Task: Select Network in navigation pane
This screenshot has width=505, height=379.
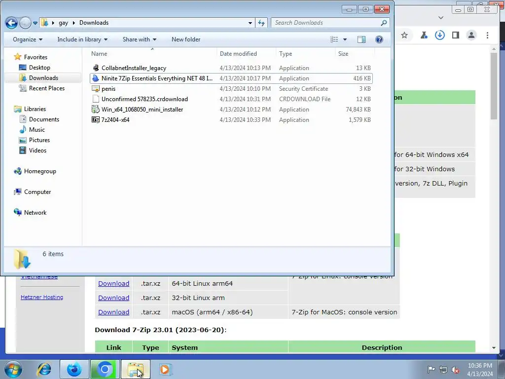Action: pos(35,212)
